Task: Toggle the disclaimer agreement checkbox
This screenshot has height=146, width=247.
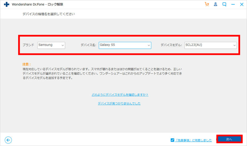Action: pyautogui.click(x=172, y=140)
